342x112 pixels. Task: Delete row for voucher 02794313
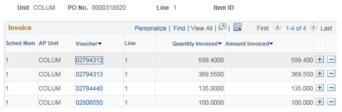[x=331, y=74]
